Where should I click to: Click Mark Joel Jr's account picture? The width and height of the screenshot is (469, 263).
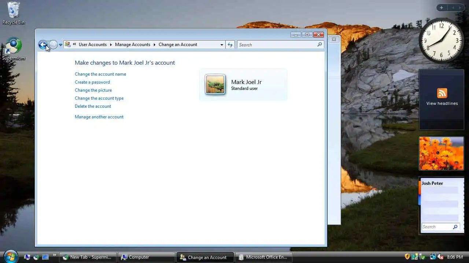(215, 84)
